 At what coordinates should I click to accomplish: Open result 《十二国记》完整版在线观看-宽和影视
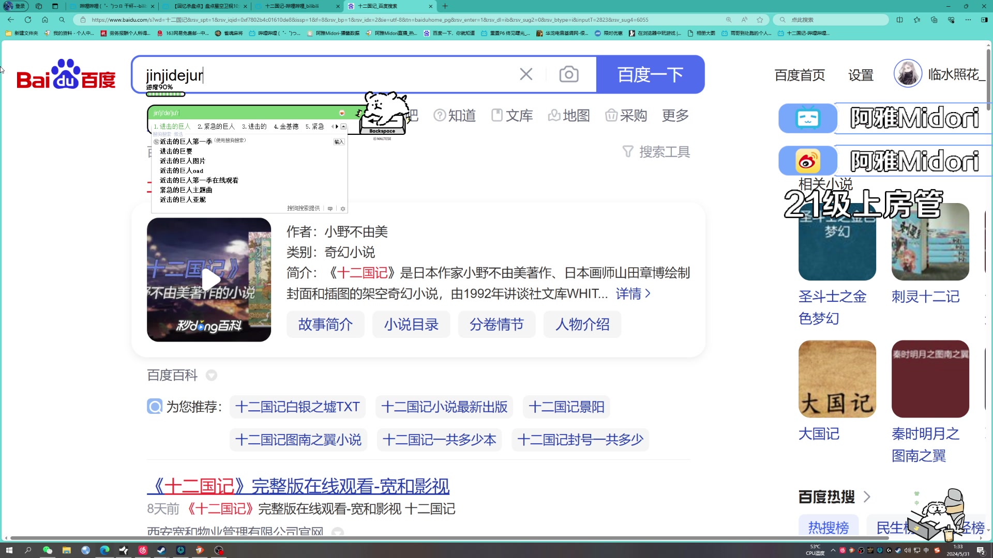298,486
